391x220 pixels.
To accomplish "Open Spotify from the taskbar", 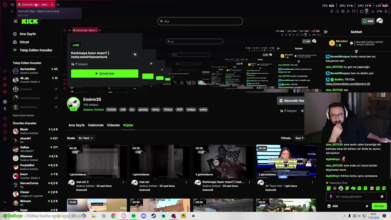I will tap(133, 216).
